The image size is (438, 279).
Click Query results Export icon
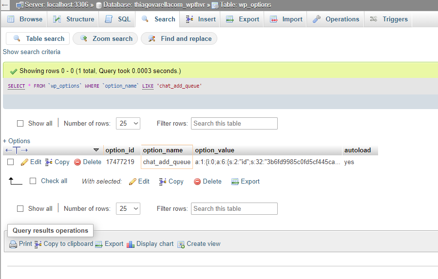click(x=99, y=244)
